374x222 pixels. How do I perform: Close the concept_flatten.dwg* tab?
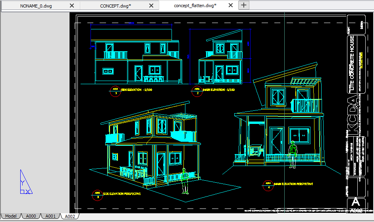point(231,6)
